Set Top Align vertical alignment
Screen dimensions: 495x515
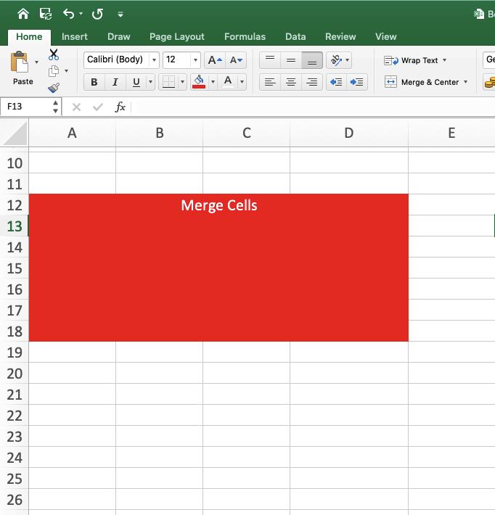pyautogui.click(x=270, y=60)
